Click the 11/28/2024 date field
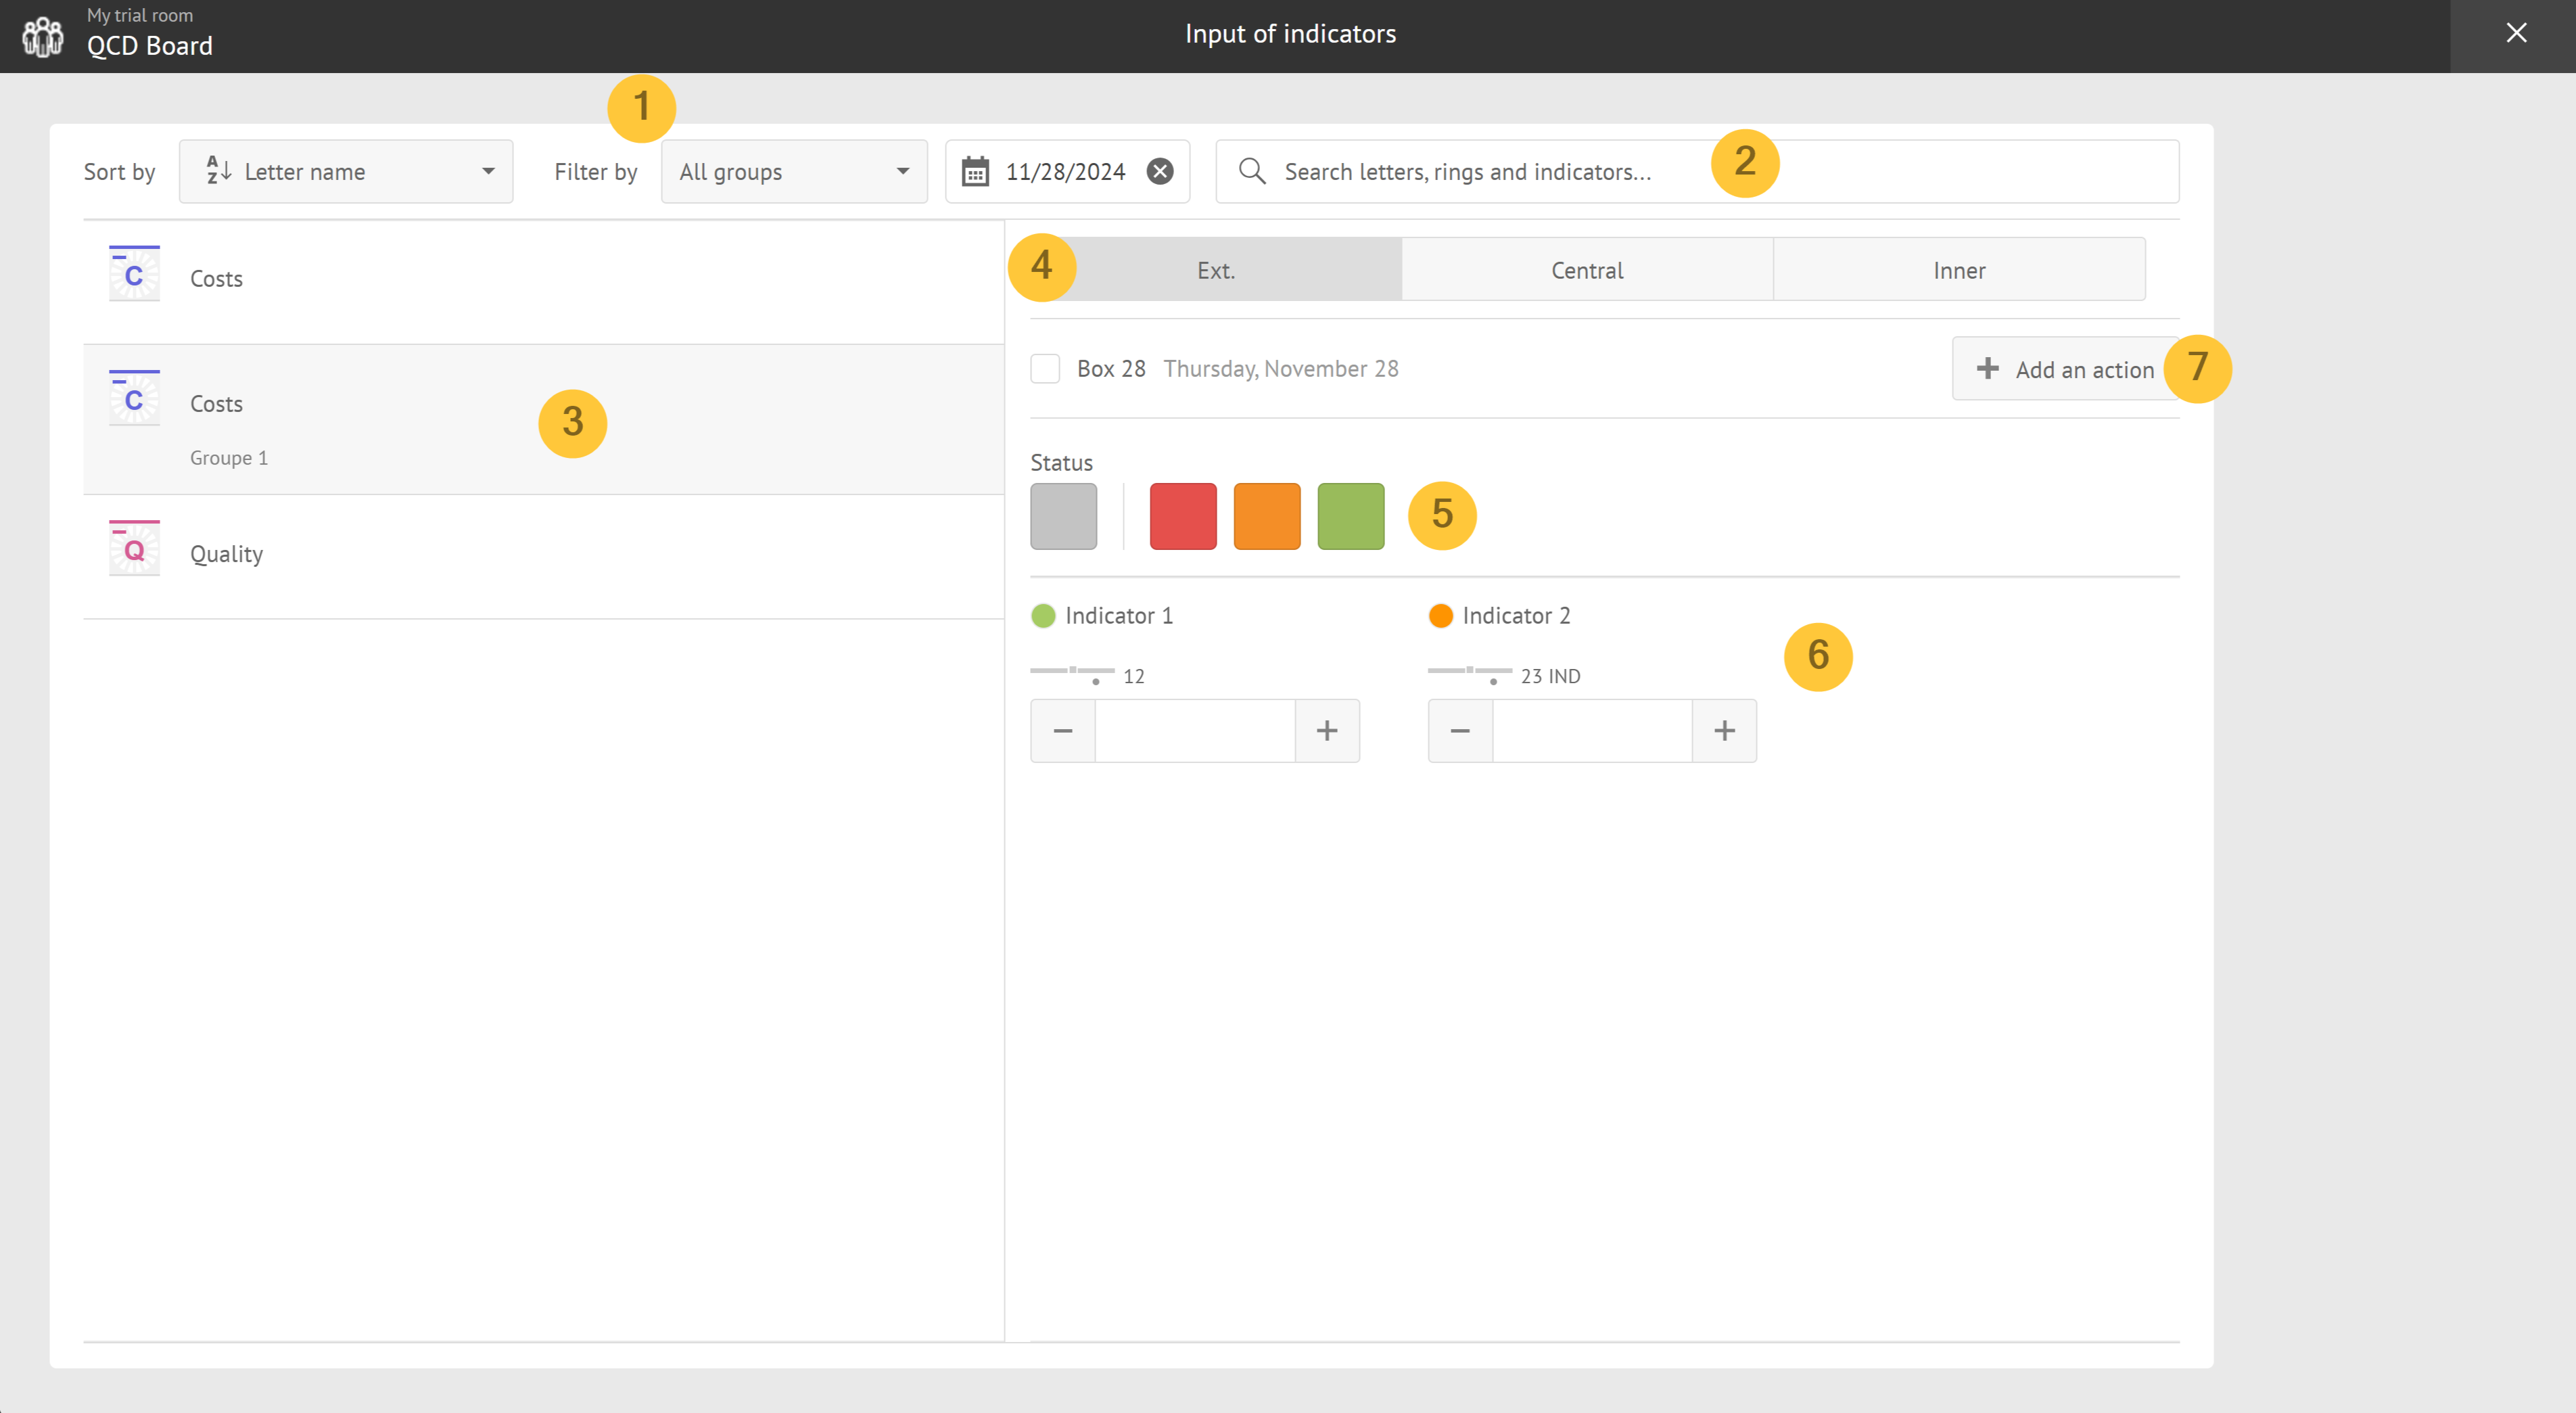The width and height of the screenshot is (2576, 1413). [1067, 172]
